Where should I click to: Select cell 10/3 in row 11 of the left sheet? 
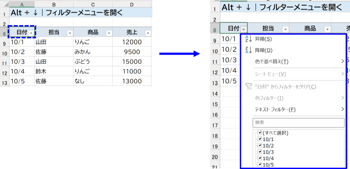point(22,62)
